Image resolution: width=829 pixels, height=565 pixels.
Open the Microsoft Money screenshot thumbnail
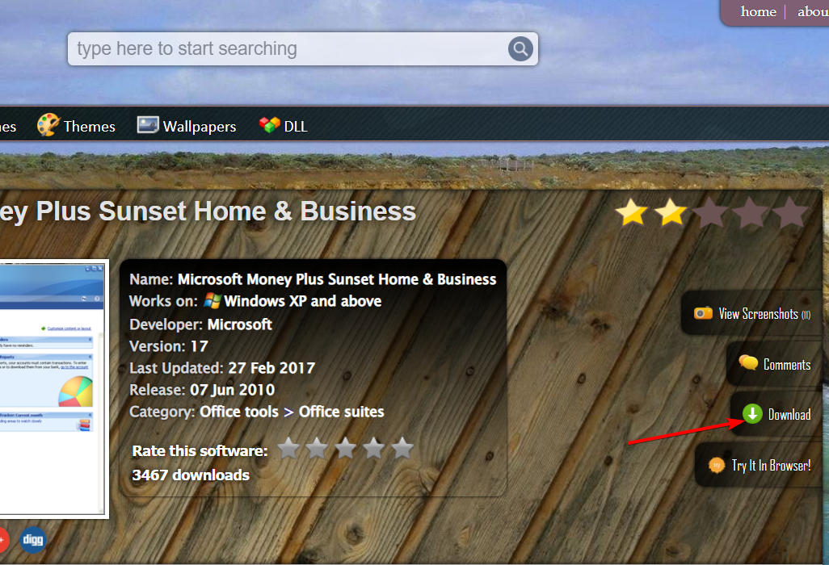click(x=52, y=388)
